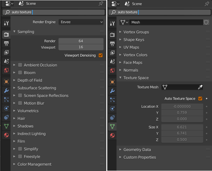Expand Vertex Groups panel
Screen dimensions: 212x171
164,32
